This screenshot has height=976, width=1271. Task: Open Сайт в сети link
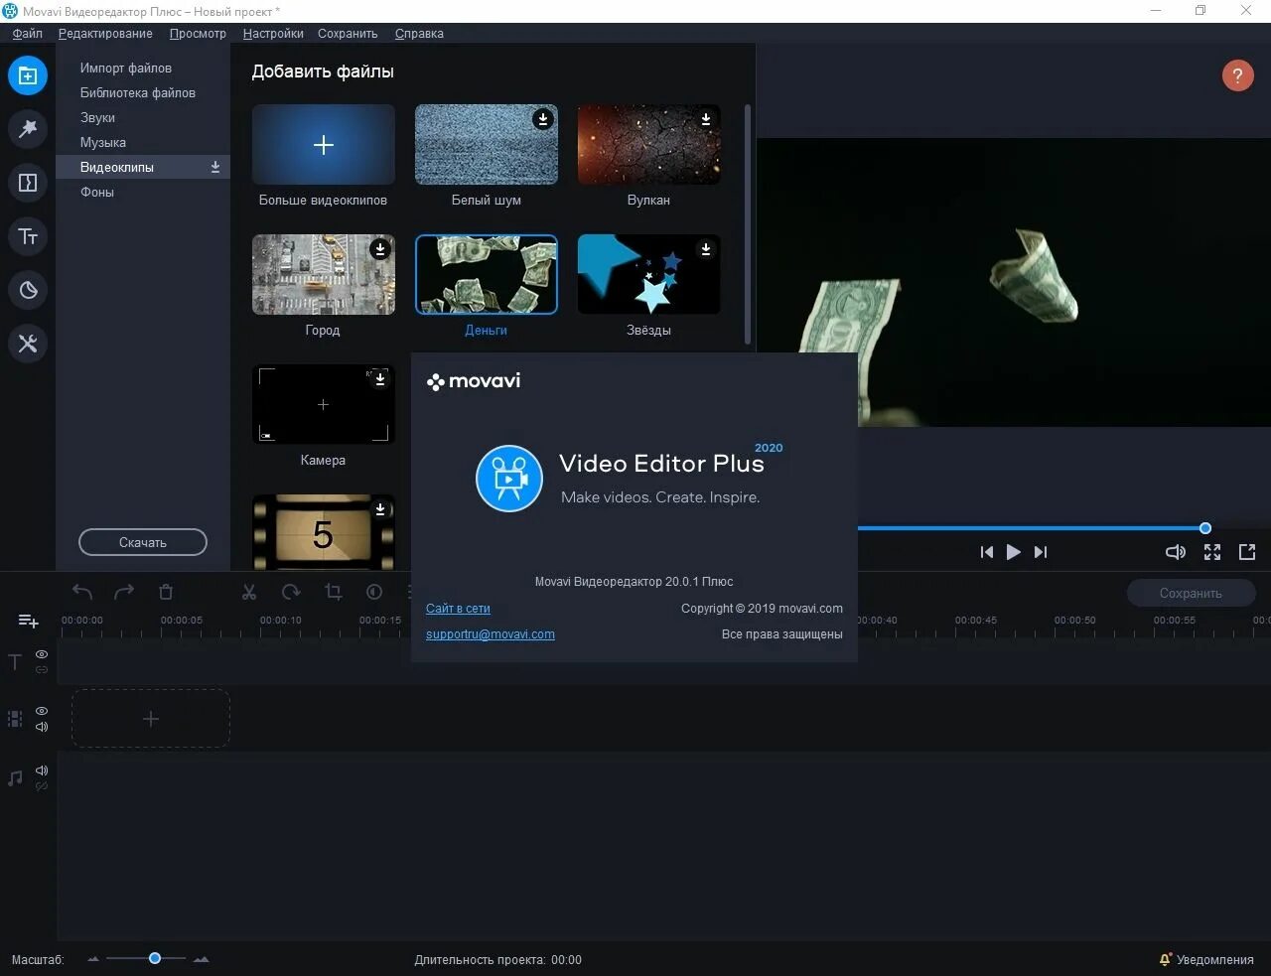pyautogui.click(x=458, y=609)
